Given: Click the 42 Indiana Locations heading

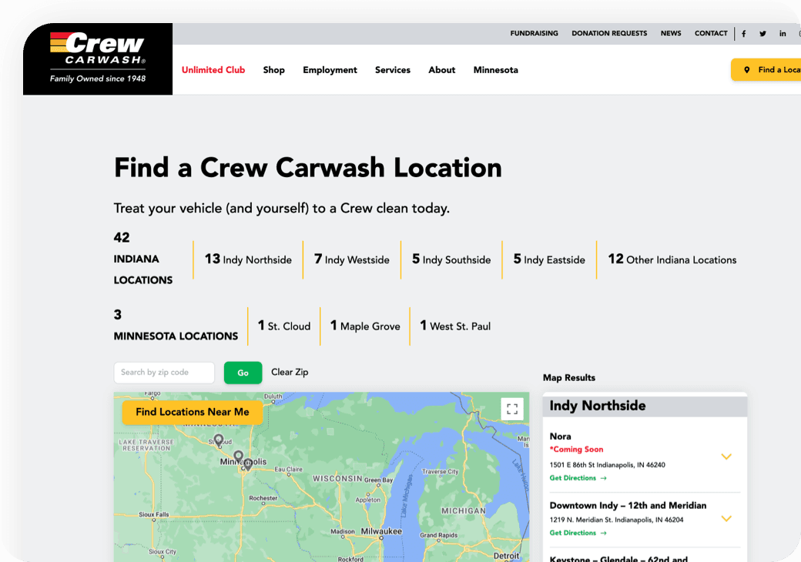Looking at the screenshot, I should [143, 259].
